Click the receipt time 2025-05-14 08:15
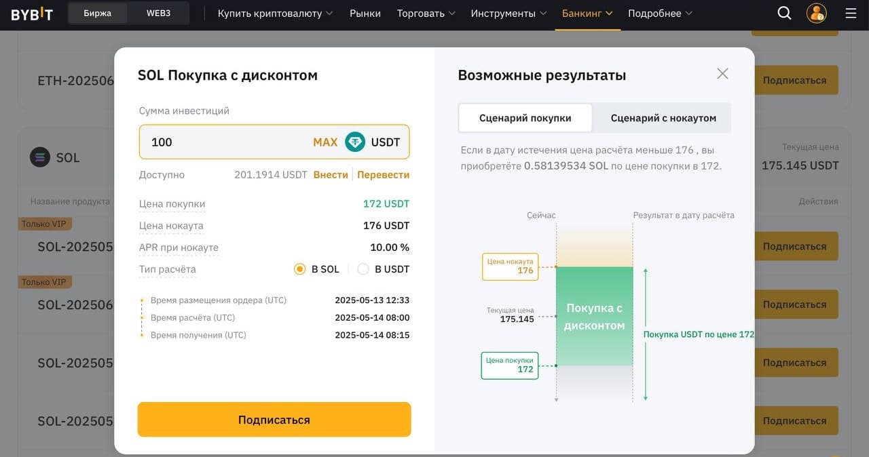 point(372,335)
